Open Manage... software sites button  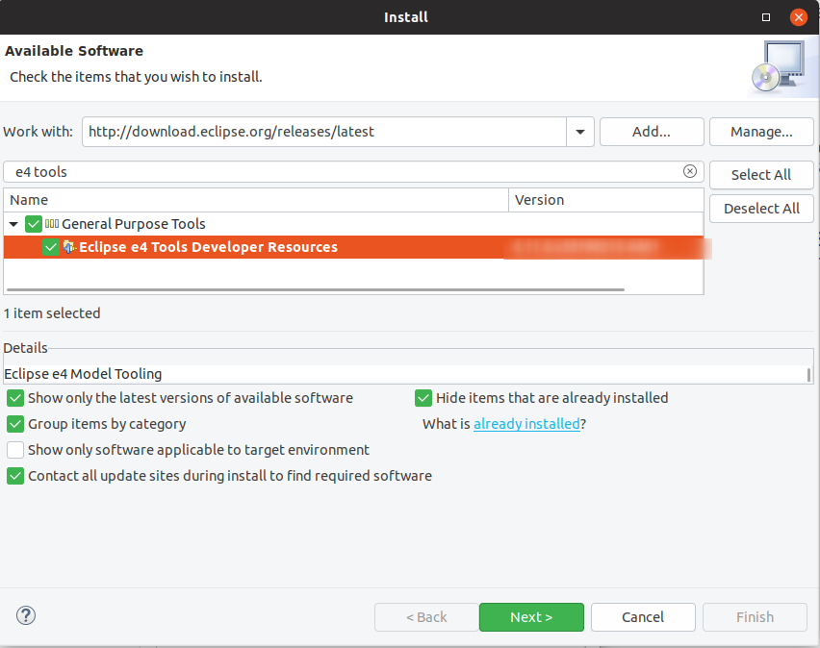(x=761, y=132)
